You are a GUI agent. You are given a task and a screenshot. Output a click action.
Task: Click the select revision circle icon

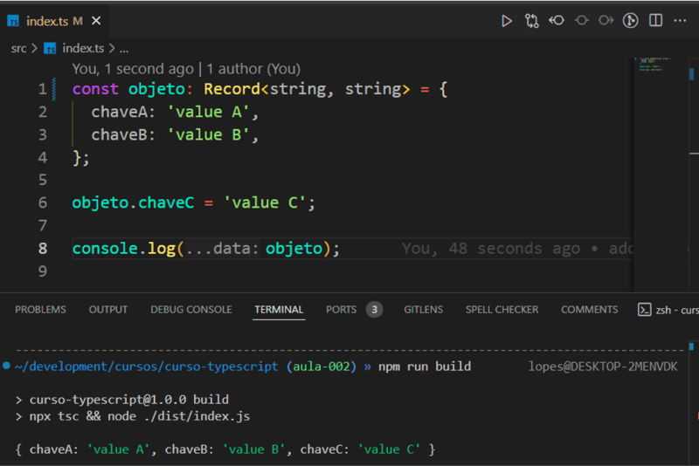581,20
